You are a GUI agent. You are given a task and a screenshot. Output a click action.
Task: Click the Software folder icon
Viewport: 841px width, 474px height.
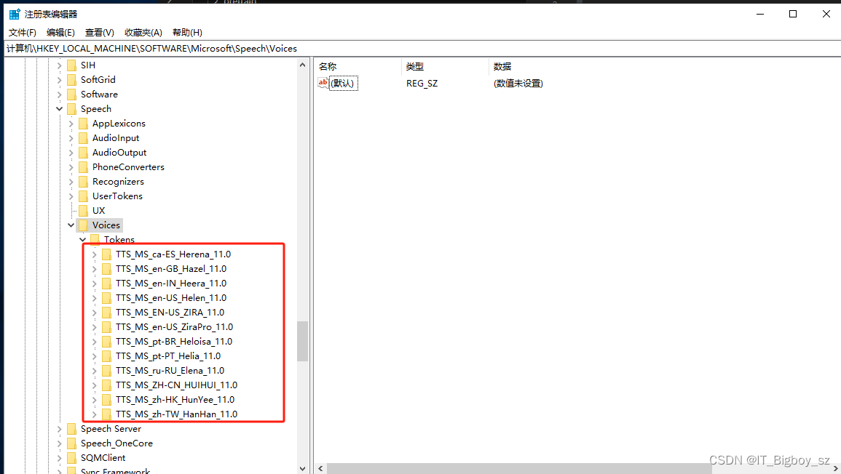[71, 94]
